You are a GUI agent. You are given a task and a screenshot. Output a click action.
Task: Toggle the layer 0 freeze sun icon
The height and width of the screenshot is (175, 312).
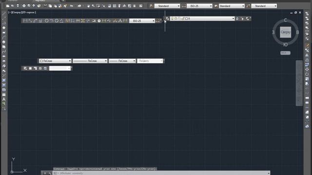175,18
